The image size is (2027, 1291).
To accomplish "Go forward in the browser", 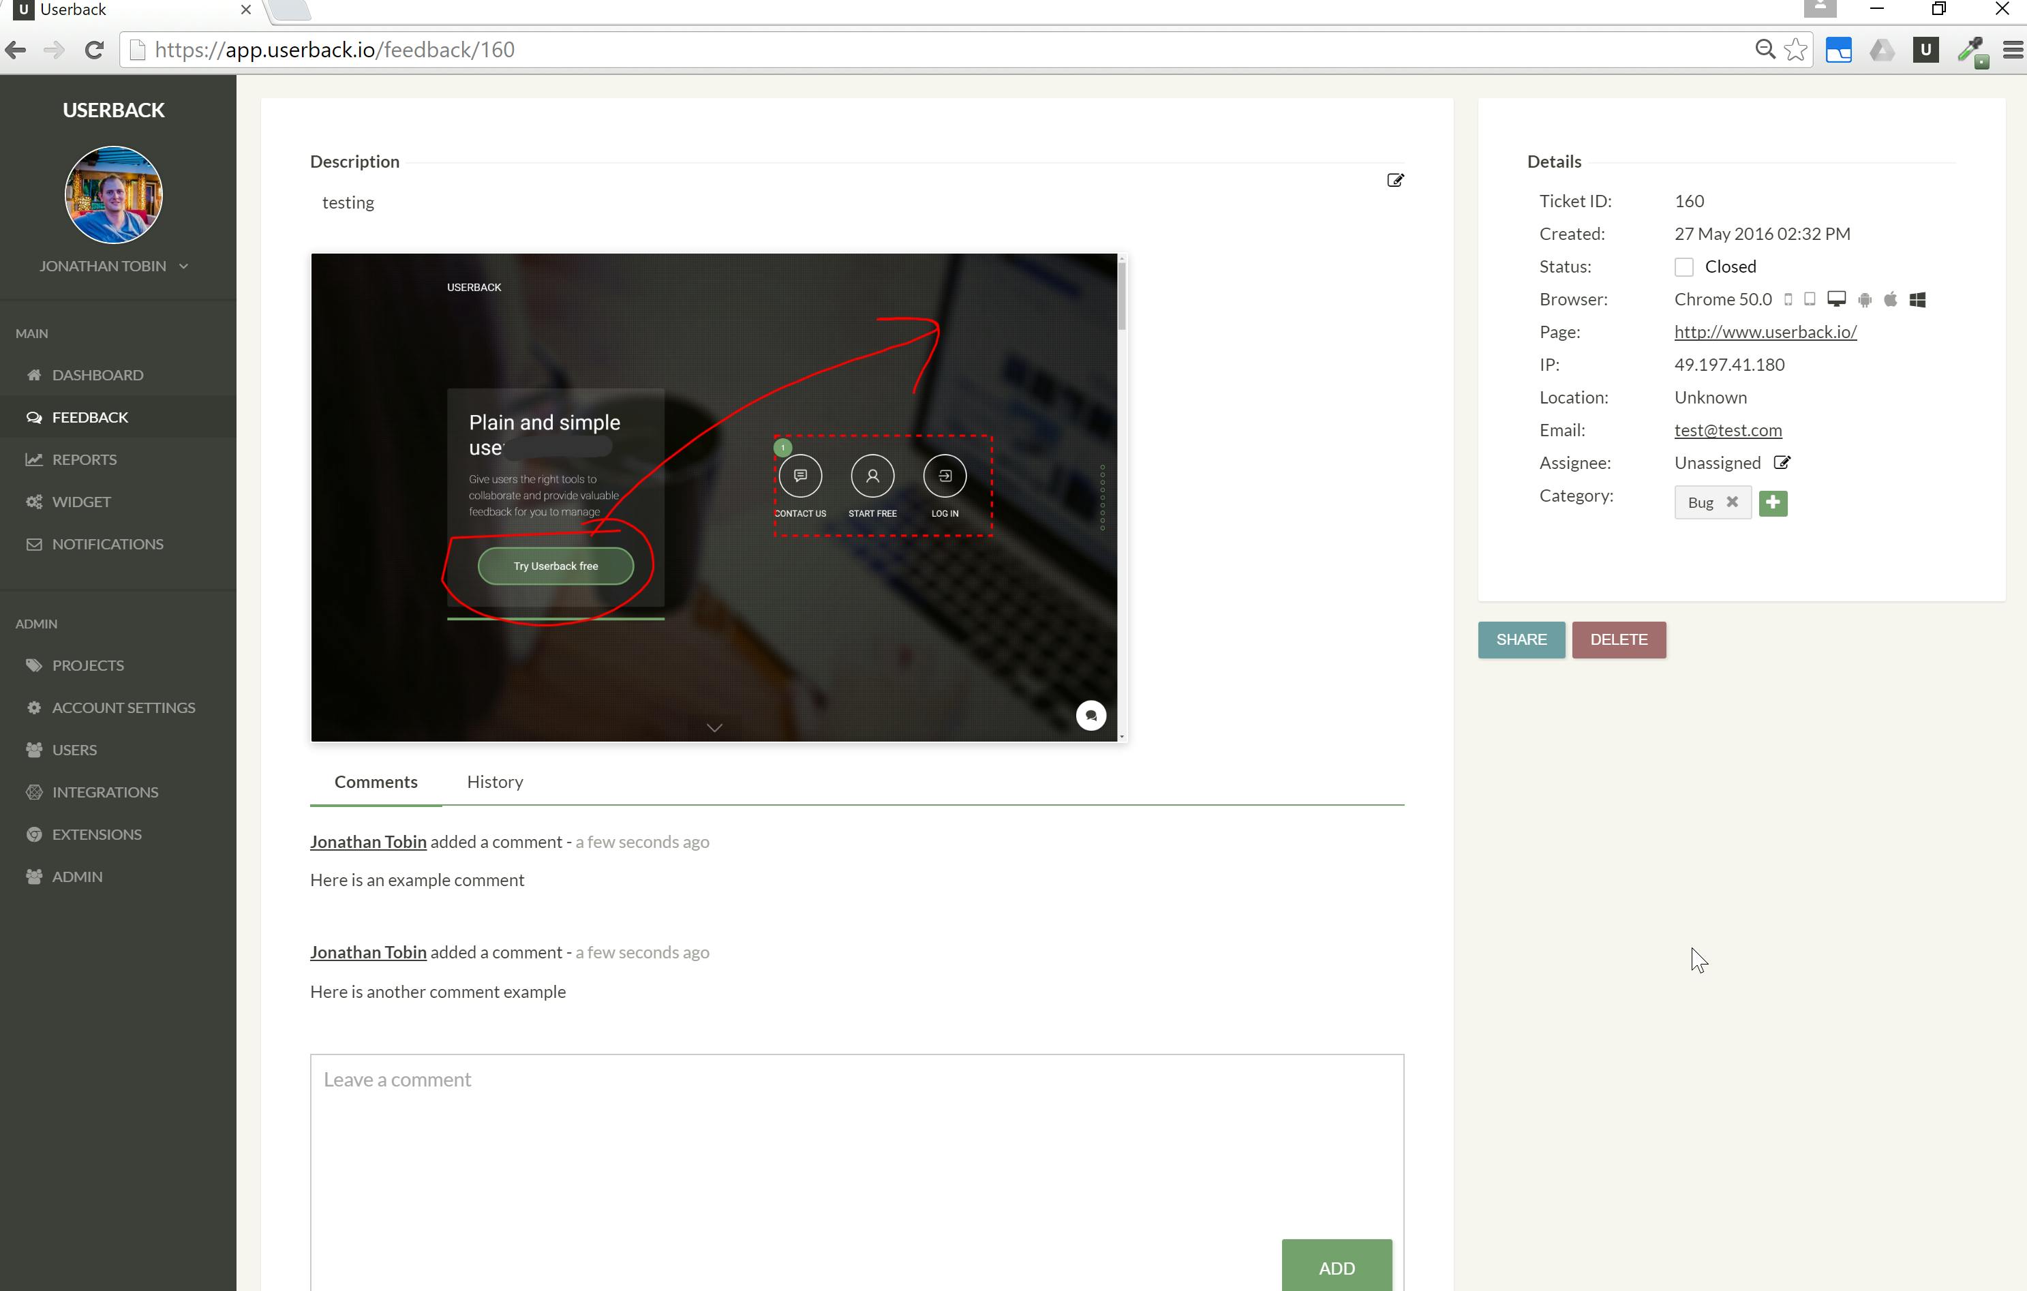I will pos(54,50).
